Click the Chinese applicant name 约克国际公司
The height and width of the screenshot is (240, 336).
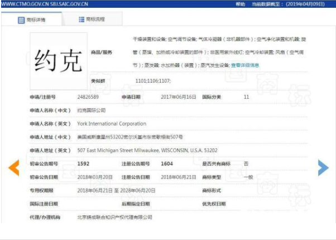[92, 111]
